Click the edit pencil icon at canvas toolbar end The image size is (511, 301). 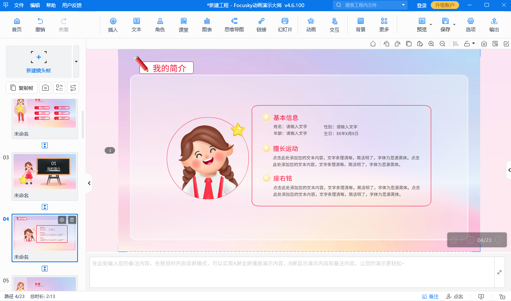point(507,44)
